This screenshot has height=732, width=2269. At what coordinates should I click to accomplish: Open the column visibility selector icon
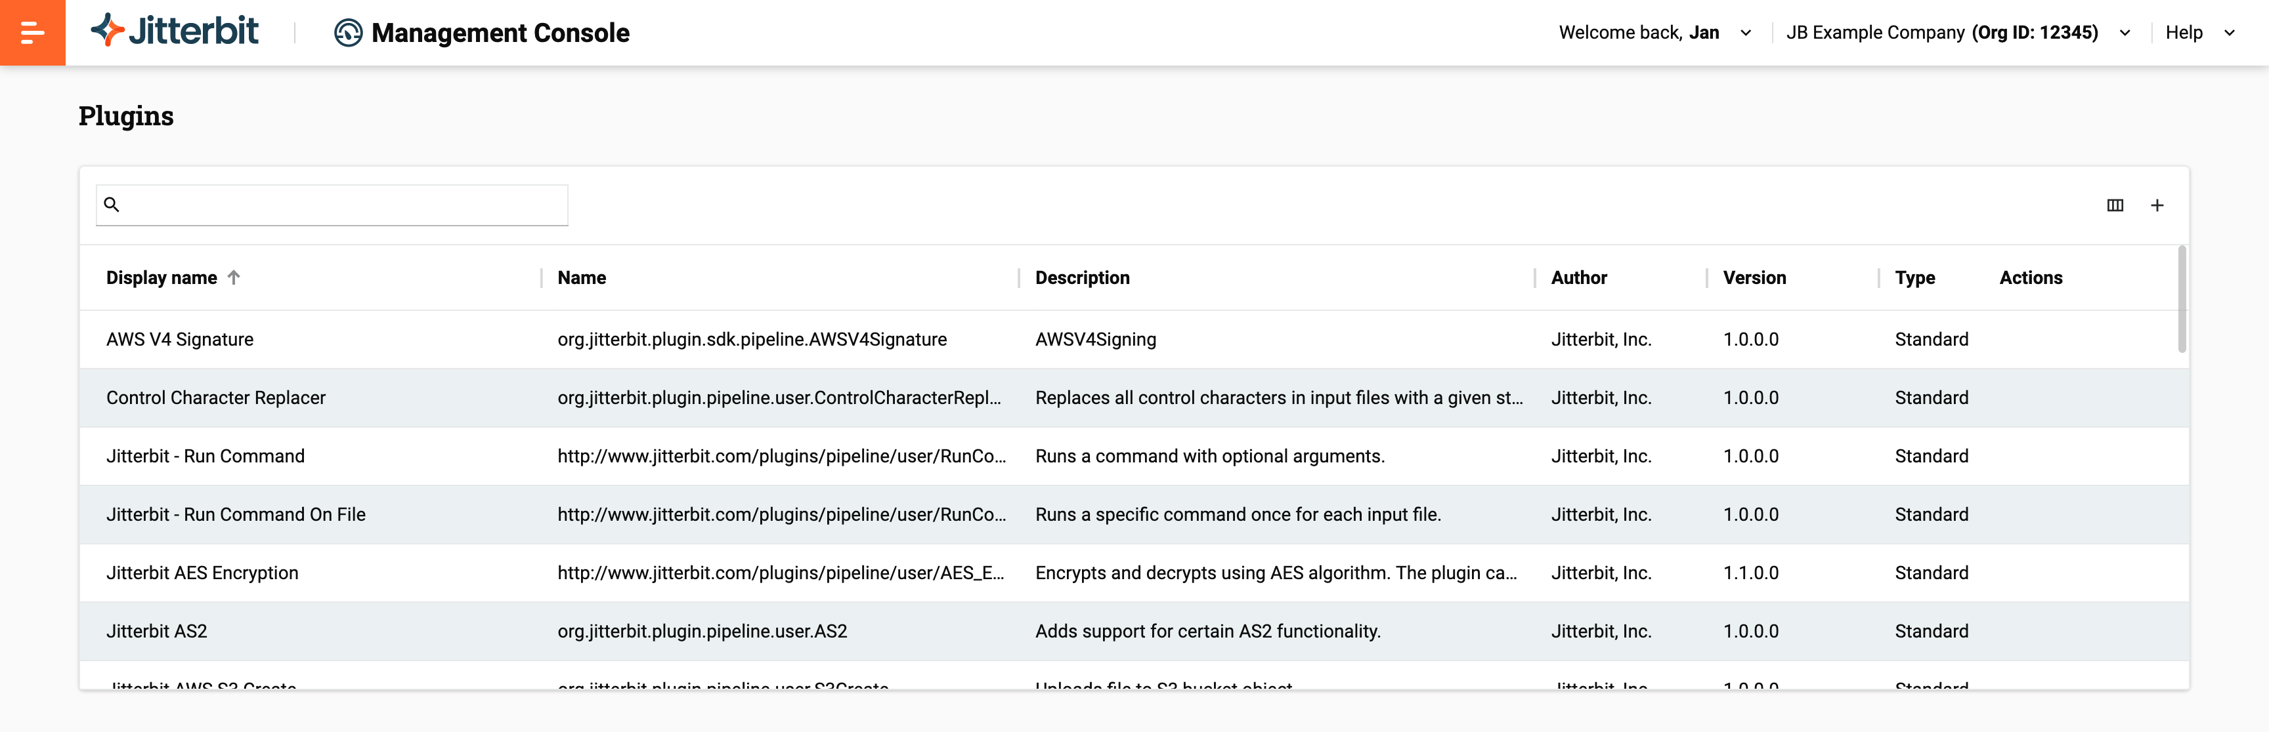pyautogui.click(x=2115, y=205)
